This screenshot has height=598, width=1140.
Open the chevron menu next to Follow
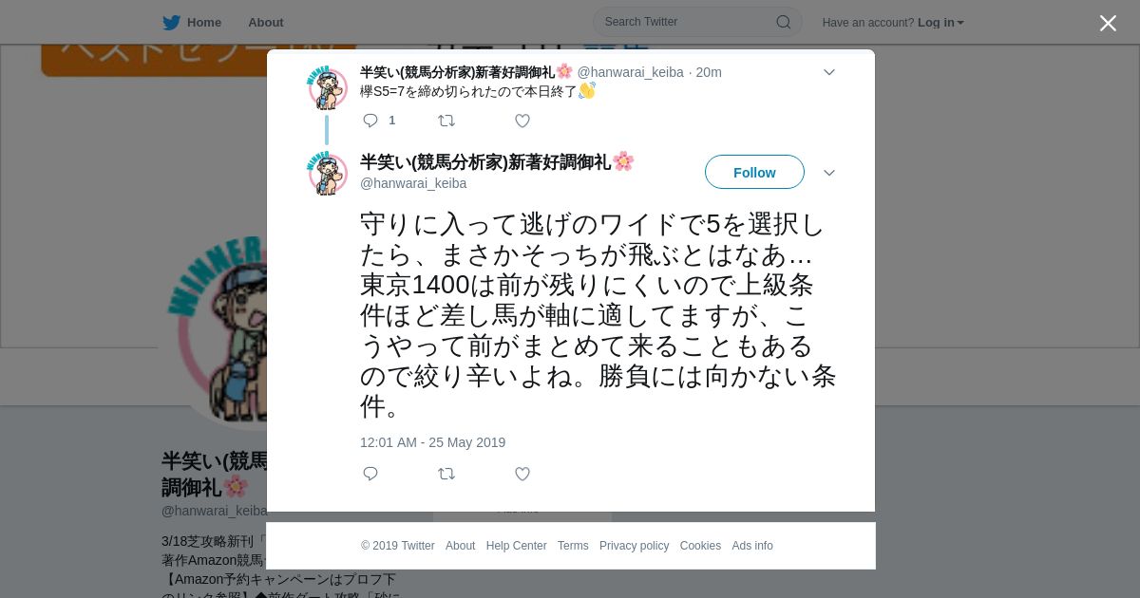(829, 173)
